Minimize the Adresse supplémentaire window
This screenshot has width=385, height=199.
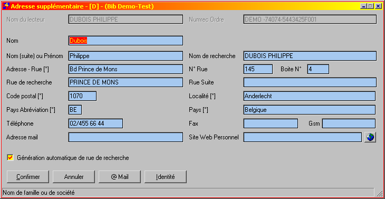tap(363, 6)
